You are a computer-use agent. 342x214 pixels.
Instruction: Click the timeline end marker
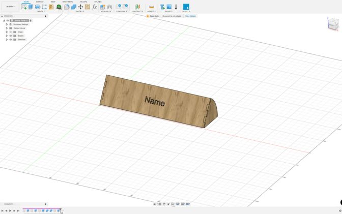(61, 210)
